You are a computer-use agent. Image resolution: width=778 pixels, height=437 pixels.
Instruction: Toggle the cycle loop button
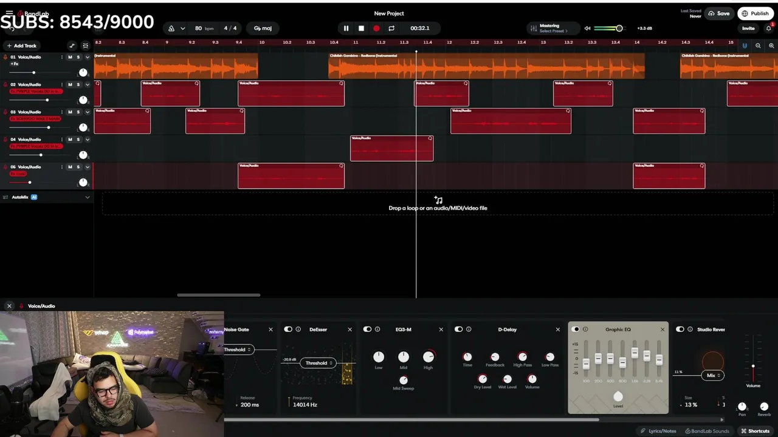[x=391, y=29]
